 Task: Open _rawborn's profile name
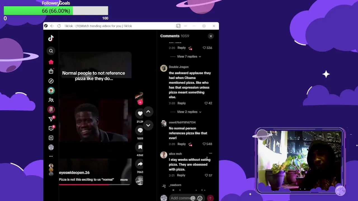175,185
